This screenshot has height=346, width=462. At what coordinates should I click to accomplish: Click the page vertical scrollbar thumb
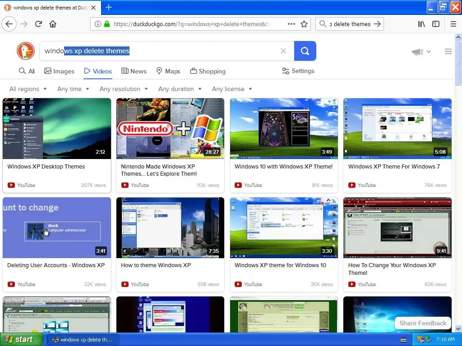458,63
